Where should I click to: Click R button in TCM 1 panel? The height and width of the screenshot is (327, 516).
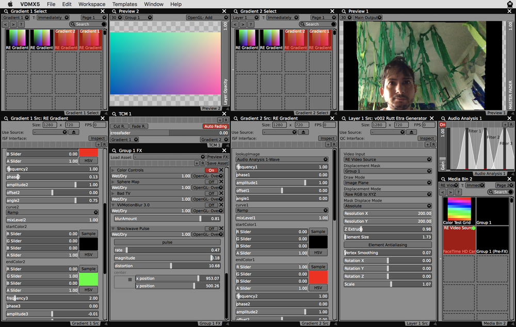[x=226, y=120]
